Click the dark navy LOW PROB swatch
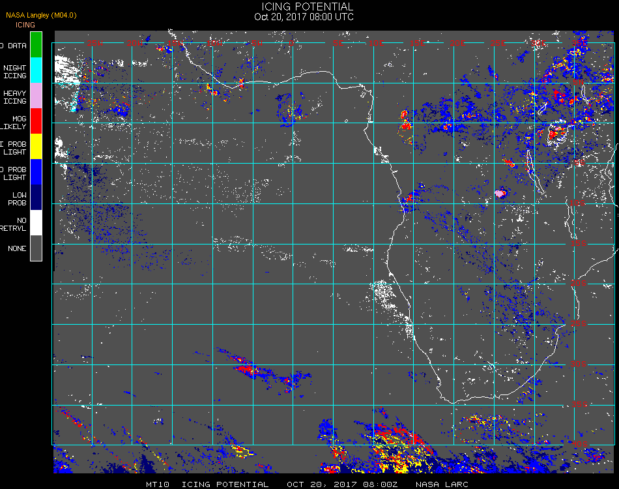Image resolution: width=619 pixels, height=489 pixels. point(36,197)
